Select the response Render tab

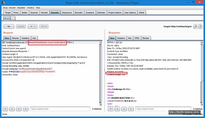(x=146, y=38)
